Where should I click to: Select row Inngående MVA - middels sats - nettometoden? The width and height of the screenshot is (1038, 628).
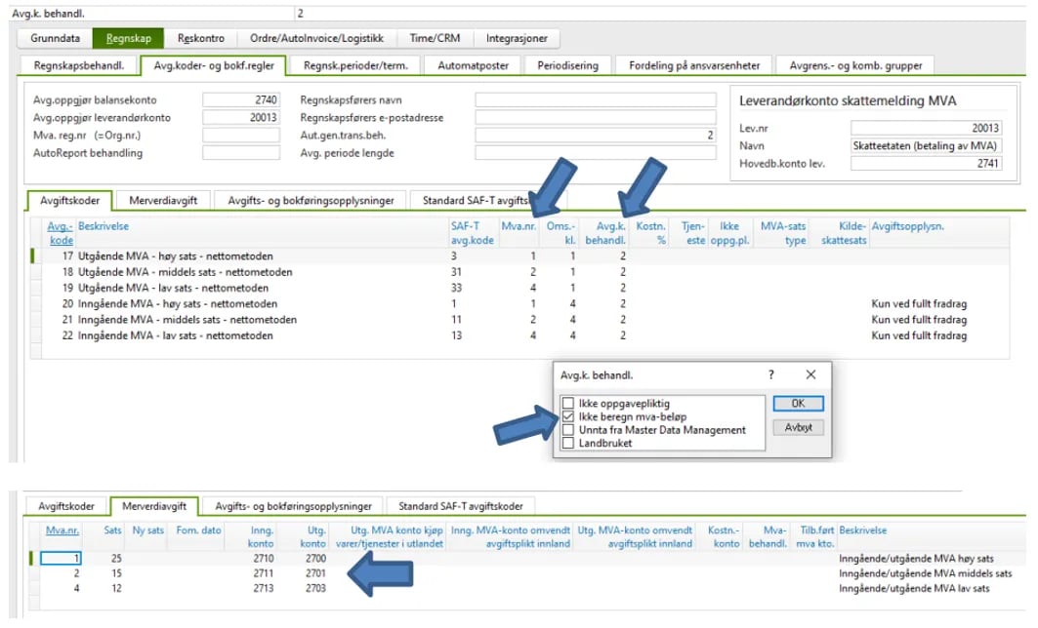click(x=519, y=319)
